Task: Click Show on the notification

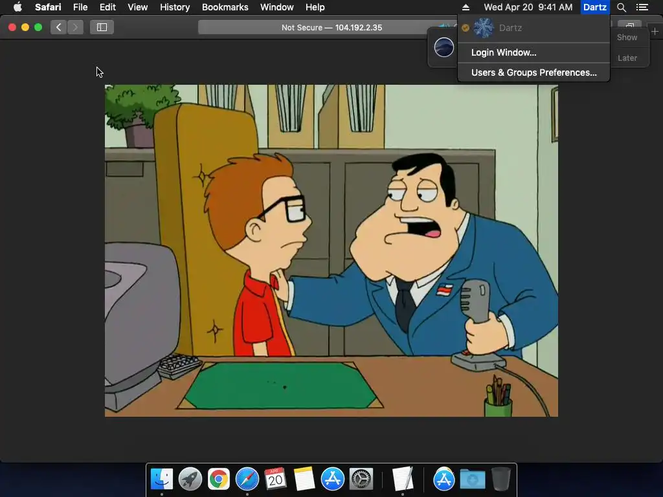Action: [x=627, y=37]
